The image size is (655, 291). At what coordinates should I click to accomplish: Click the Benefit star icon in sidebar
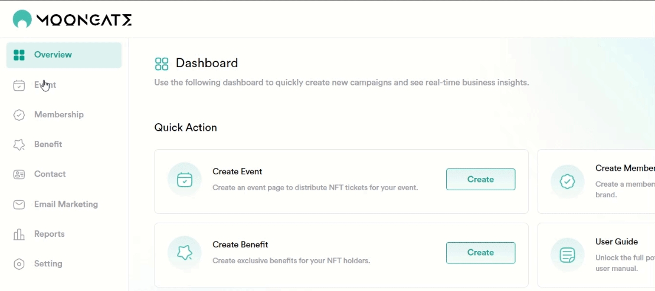[19, 144]
